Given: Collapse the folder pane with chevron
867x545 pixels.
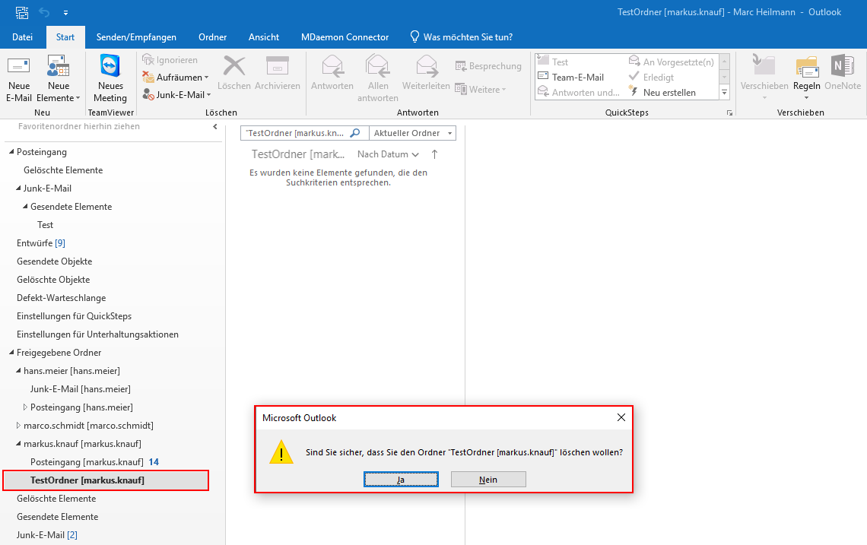Looking at the screenshot, I should pyautogui.click(x=215, y=127).
